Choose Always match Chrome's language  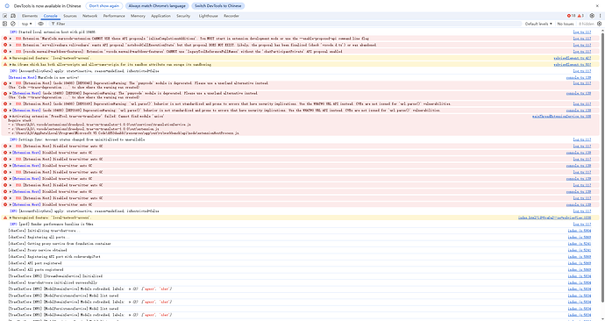pos(157,6)
